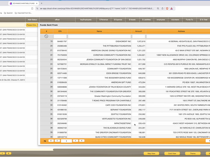Click the Funds To column header
This screenshot has width=210, height=157.
coord(189,20)
